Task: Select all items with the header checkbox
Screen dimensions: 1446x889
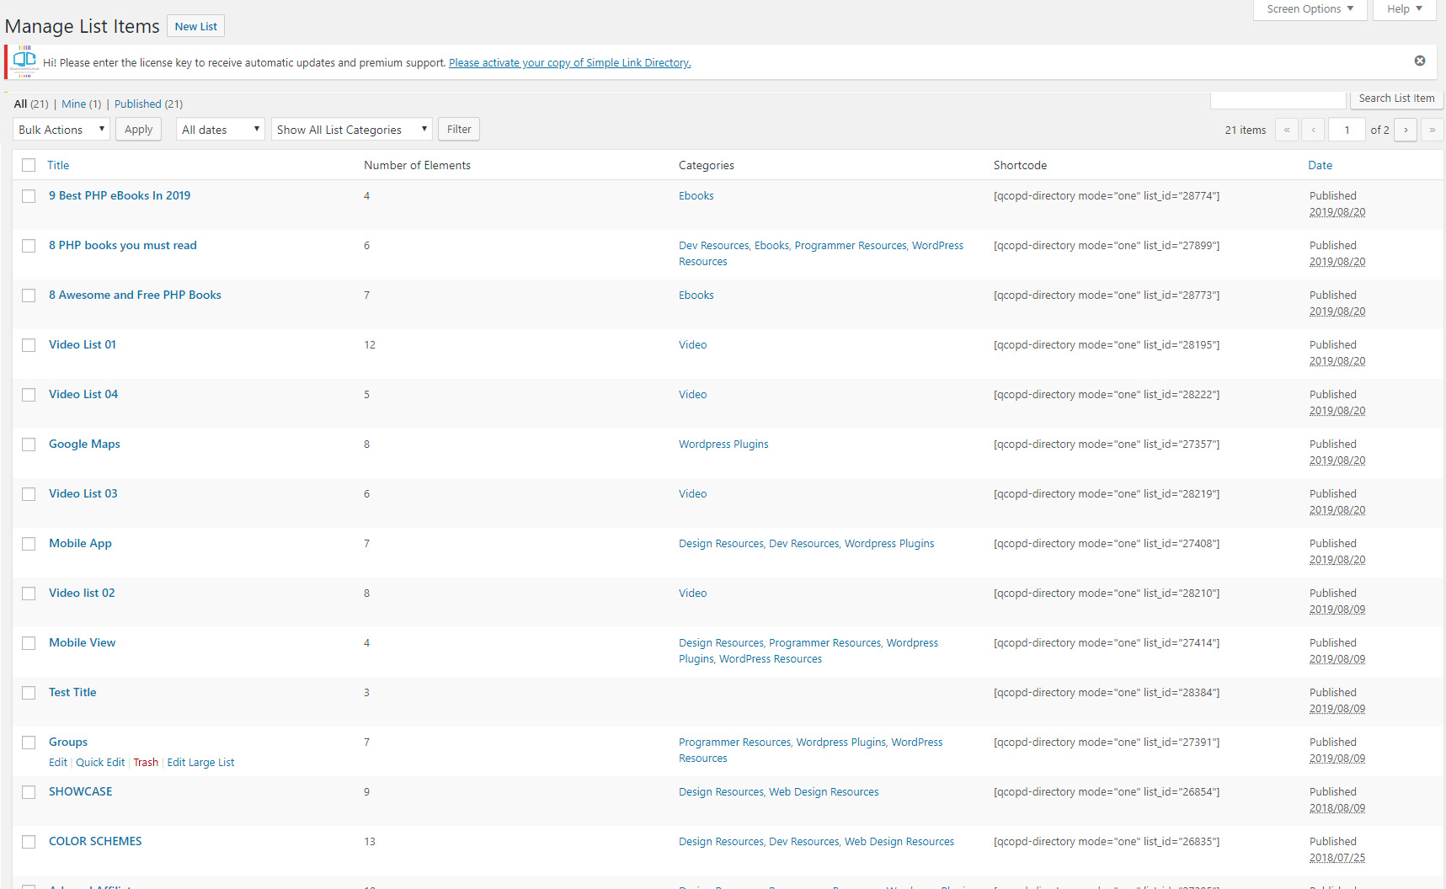Action: click(x=29, y=165)
